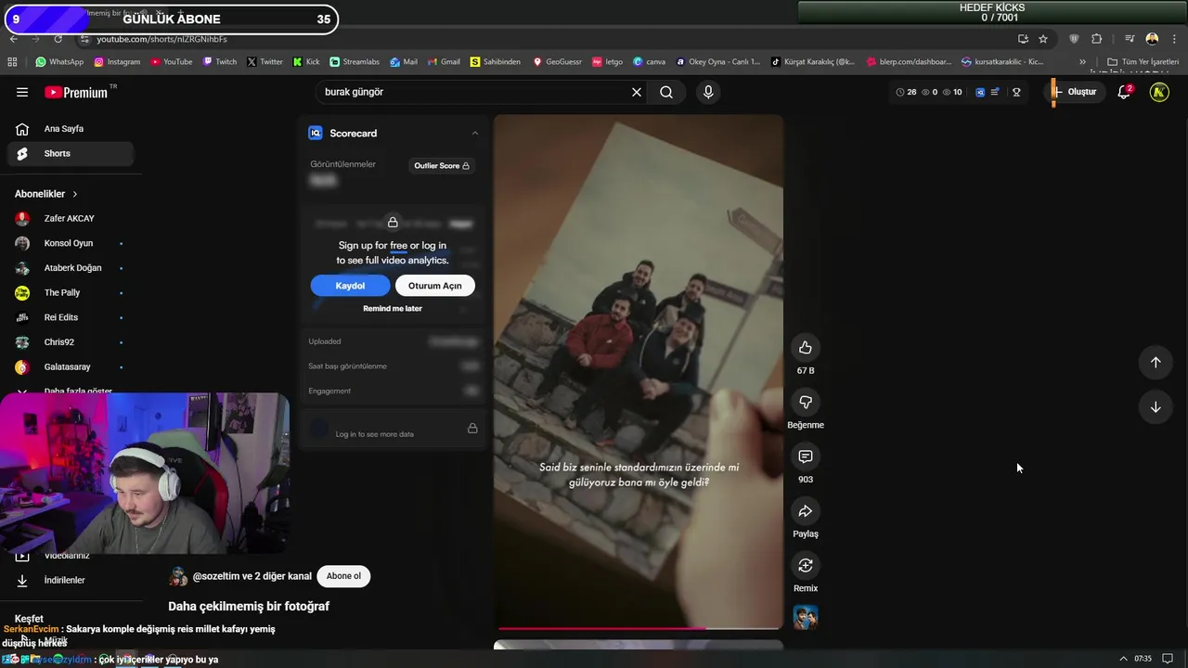The width and height of the screenshot is (1188, 668).
Task: Open the canva bookmark
Action: click(649, 62)
